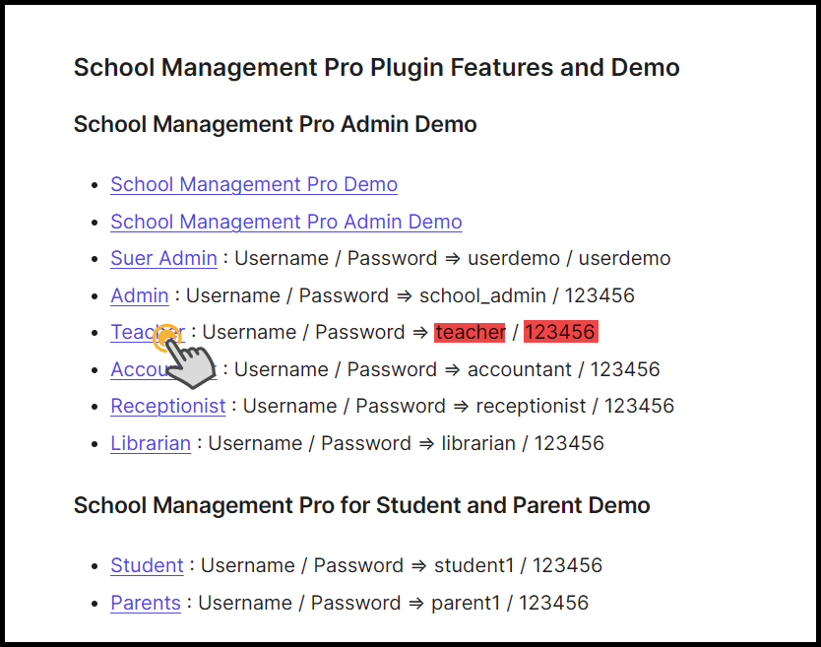Click the red highlighted 123456 password
Viewport: 821px width, 647px height.
point(559,332)
